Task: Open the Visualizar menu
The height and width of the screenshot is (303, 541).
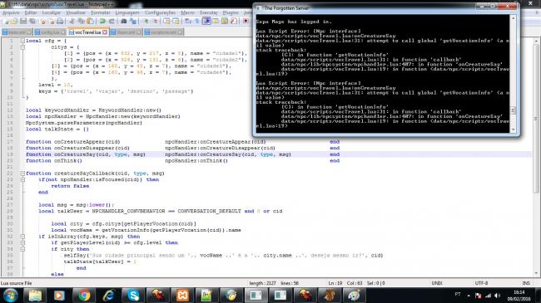Action: pyautogui.click(x=76, y=12)
